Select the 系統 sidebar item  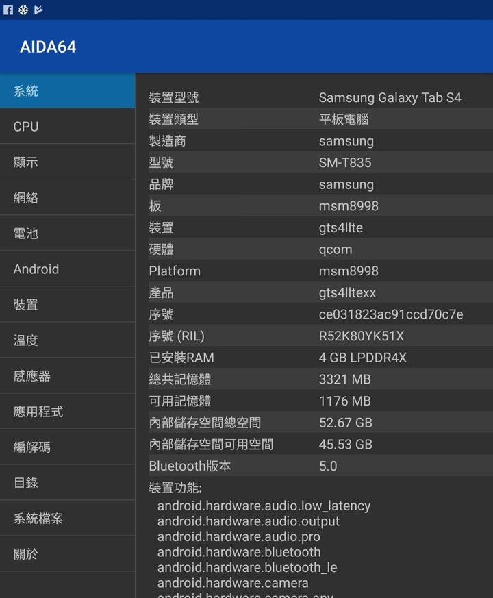(x=68, y=91)
